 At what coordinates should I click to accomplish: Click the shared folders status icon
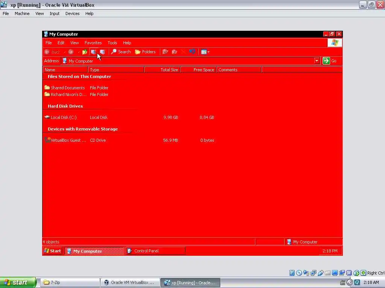click(x=327, y=273)
